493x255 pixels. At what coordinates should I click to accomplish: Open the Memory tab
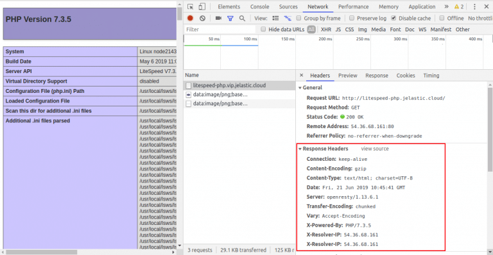tap(388, 6)
